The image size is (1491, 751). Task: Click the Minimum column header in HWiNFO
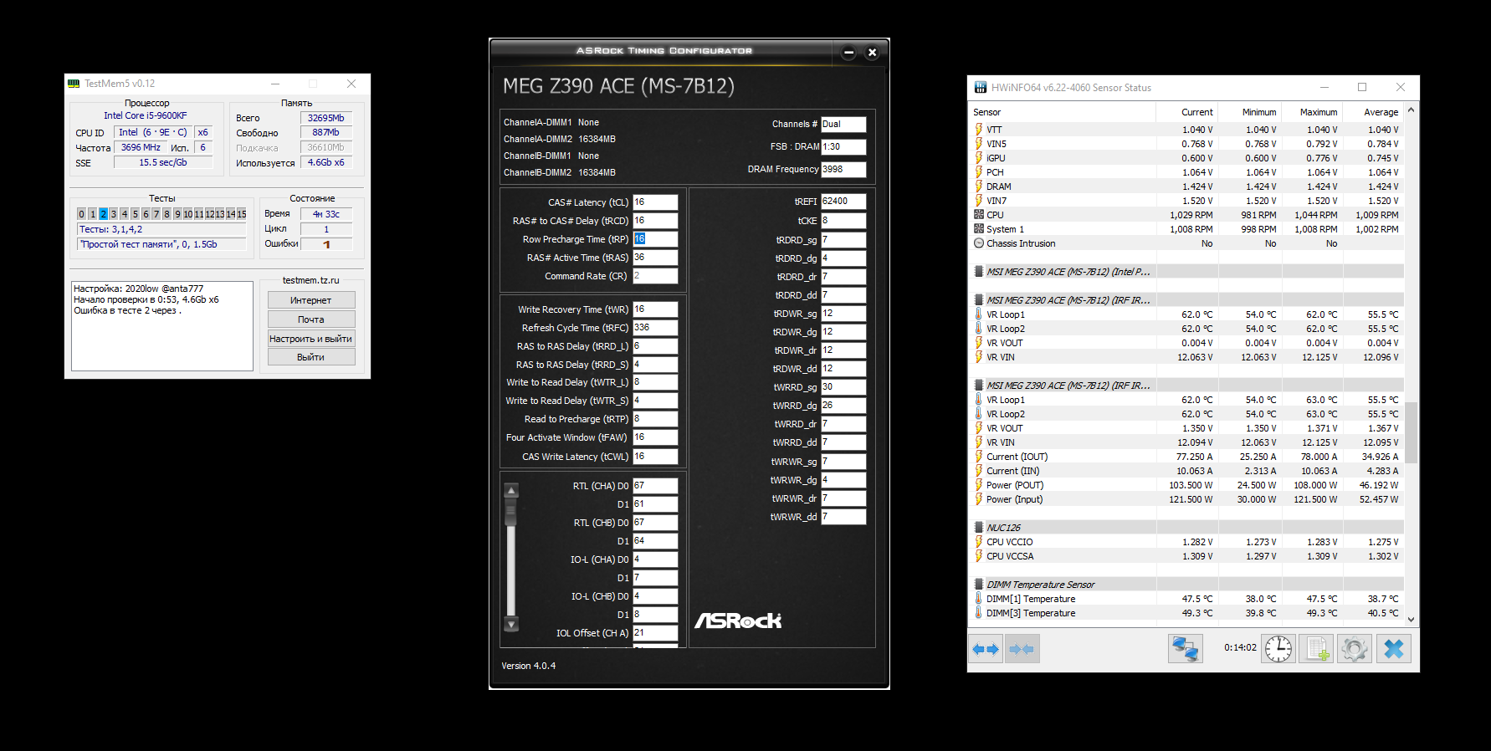[1249, 112]
